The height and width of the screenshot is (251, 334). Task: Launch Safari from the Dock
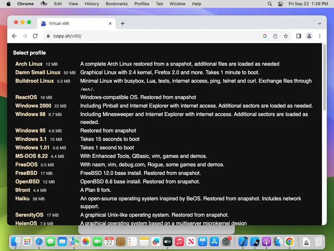pos(39,242)
